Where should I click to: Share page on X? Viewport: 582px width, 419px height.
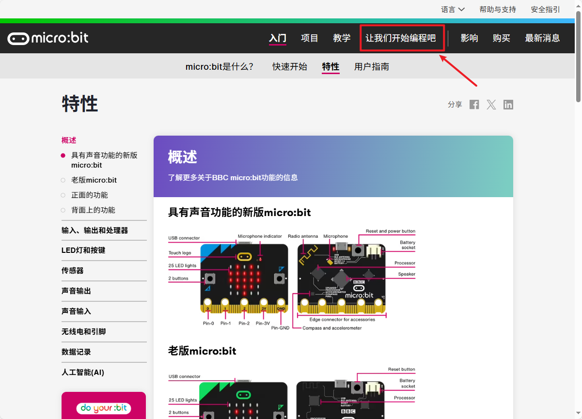491,105
